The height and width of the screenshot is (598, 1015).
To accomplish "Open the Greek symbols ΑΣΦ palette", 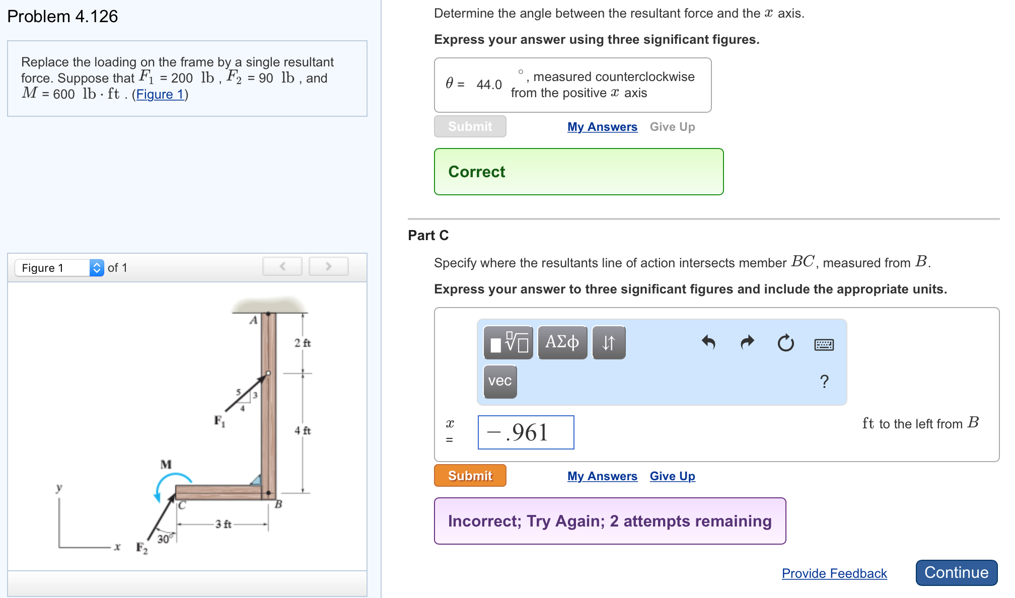I will click(562, 343).
